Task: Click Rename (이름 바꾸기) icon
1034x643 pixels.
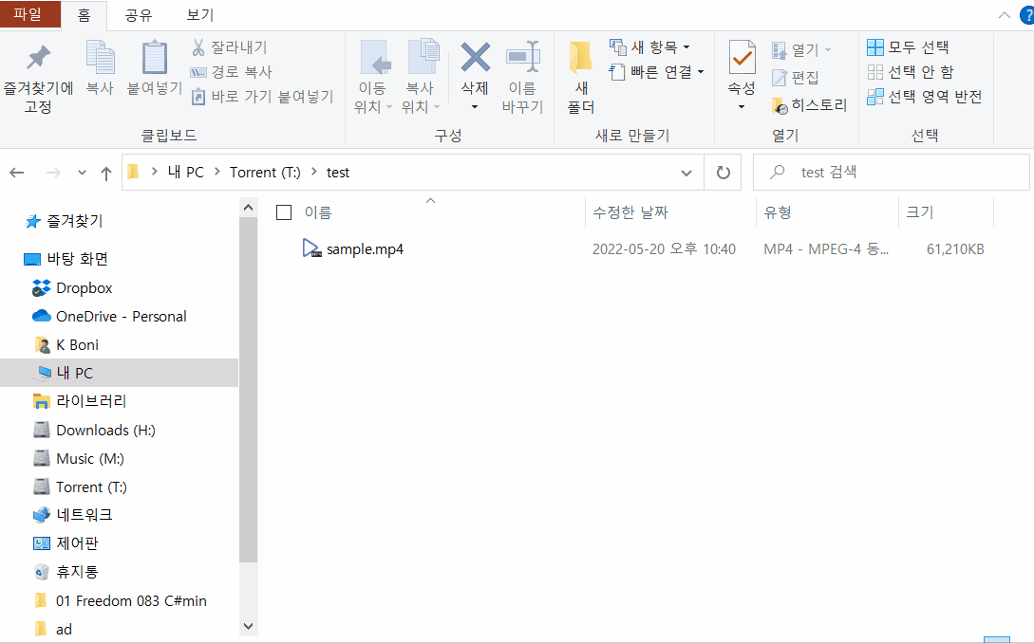Action: 523,57
